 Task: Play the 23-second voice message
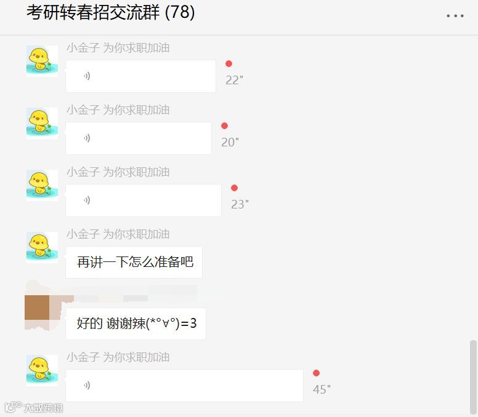pyautogui.click(x=144, y=201)
